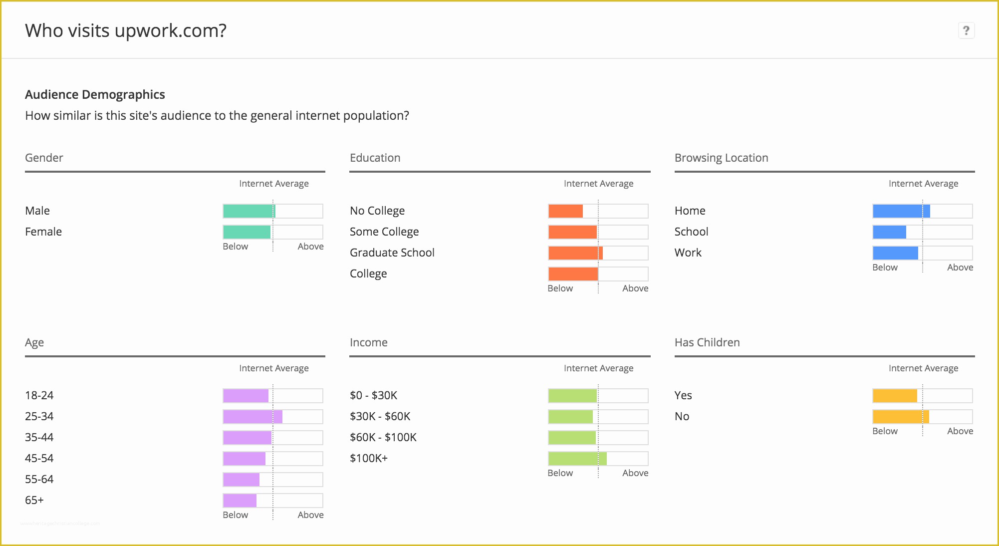Click the '$60K - $100K' label
999x546 pixels.
[383, 437]
